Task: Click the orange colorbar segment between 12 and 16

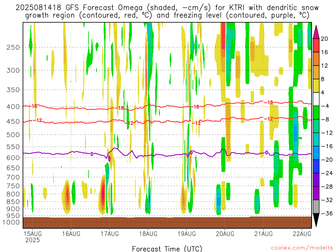Action: coord(316,59)
